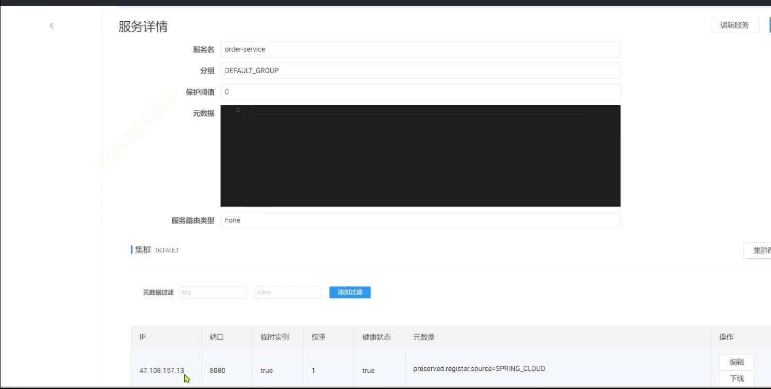Click inside the 元数据 code editor
The height and width of the screenshot is (389, 771).
420,156
